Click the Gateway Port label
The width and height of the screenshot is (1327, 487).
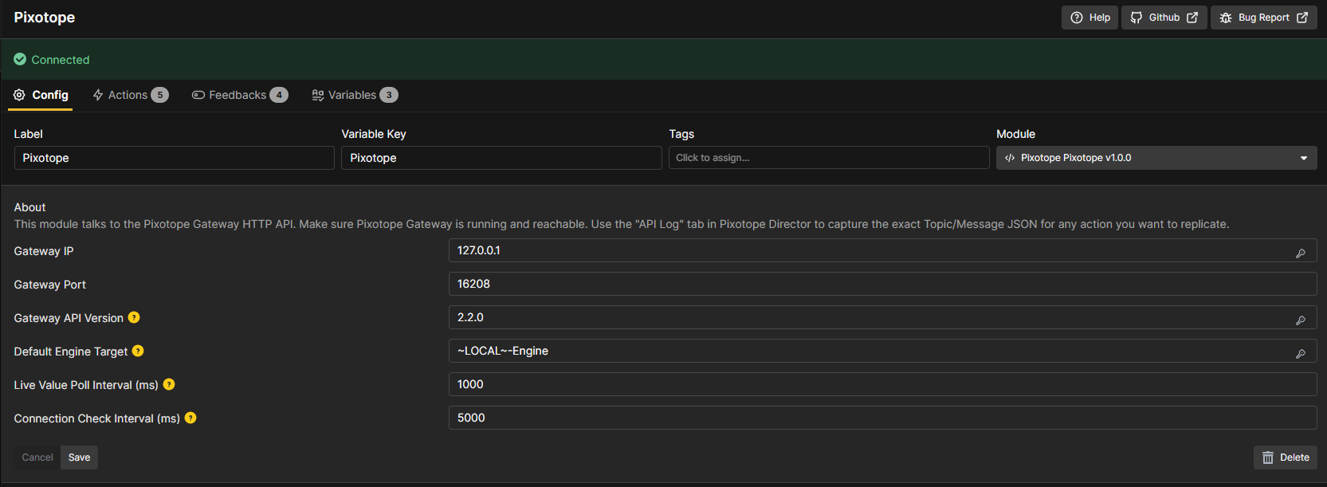[x=50, y=285]
